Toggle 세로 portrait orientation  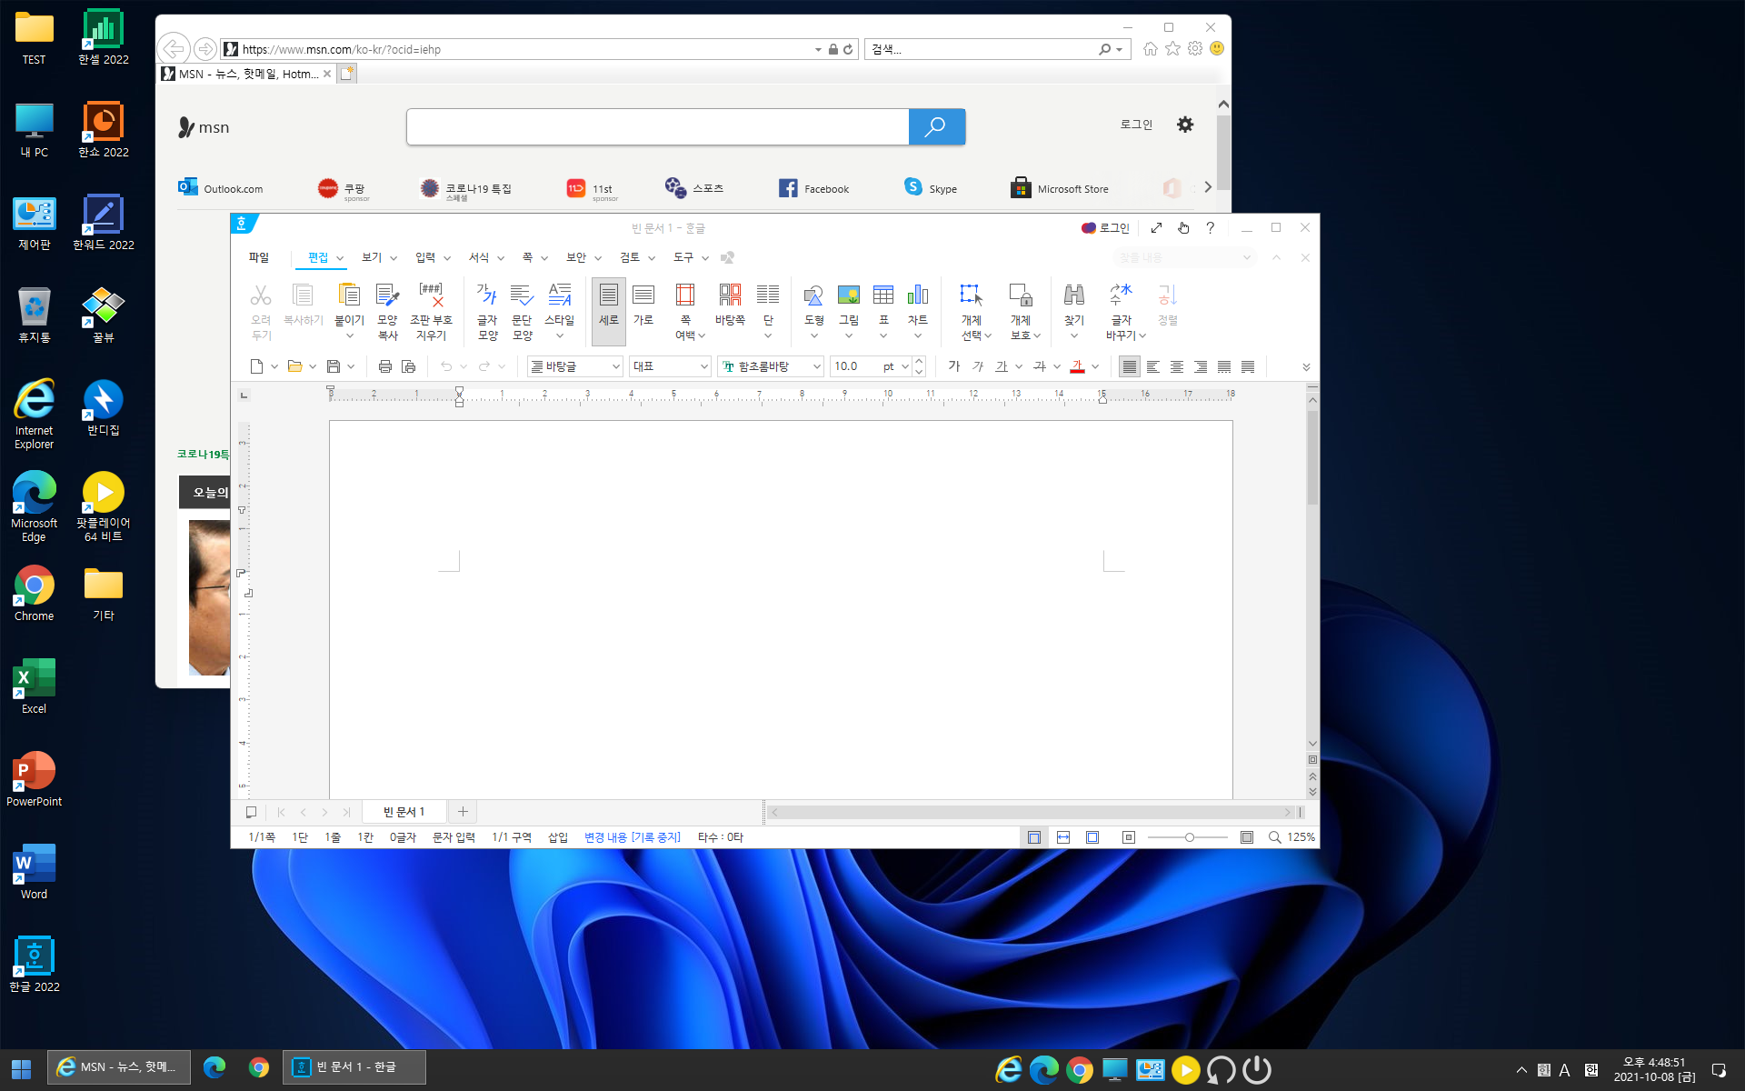coord(609,311)
